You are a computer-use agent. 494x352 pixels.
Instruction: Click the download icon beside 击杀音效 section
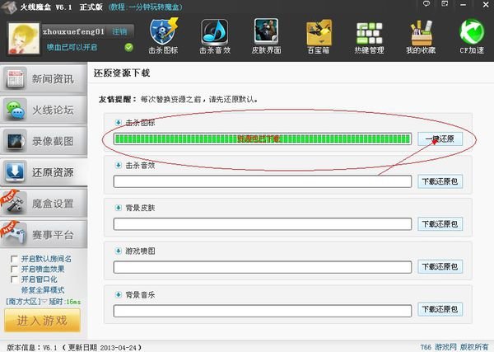coord(118,165)
